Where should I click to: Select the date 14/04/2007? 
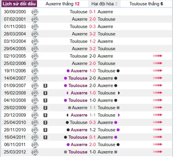tap(15, 78)
